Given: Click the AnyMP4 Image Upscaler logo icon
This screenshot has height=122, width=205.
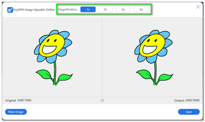Looking at the screenshot, I should click(10, 10).
